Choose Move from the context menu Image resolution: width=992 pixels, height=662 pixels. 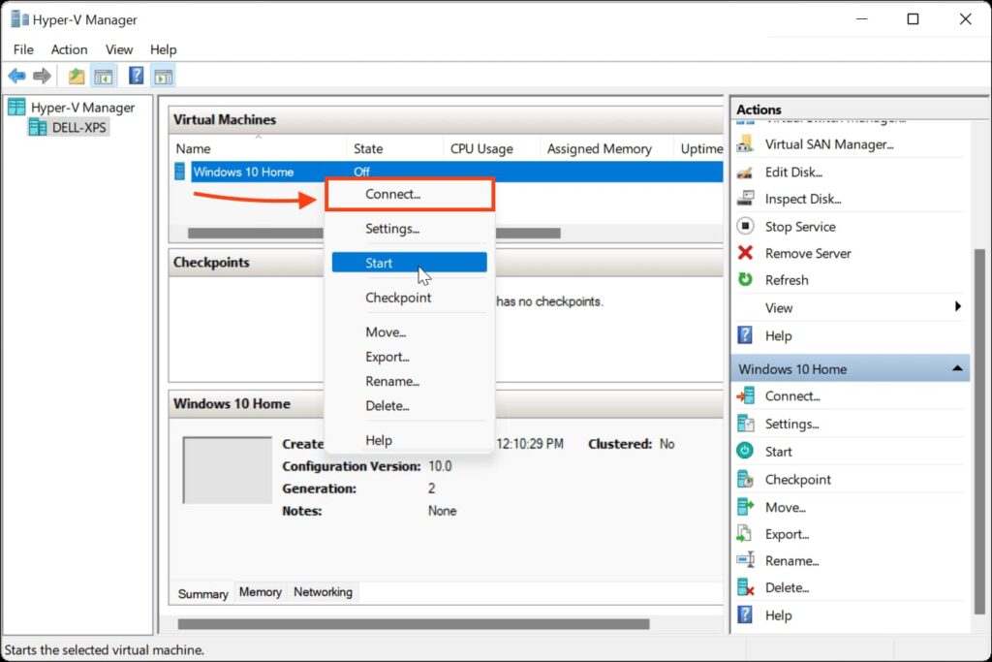coord(410,332)
